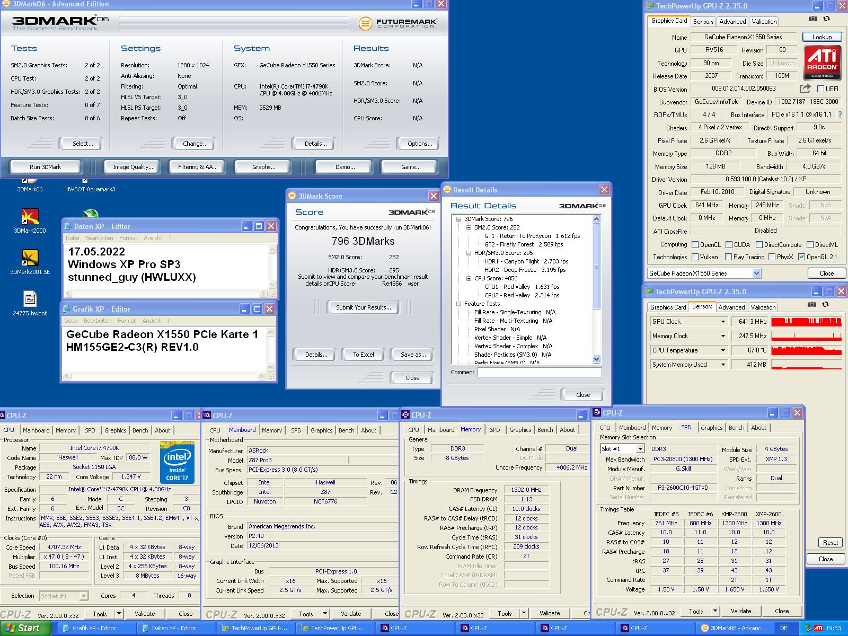Click the Image Quality button
This screenshot has width=848, height=636.
pos(132,167)
